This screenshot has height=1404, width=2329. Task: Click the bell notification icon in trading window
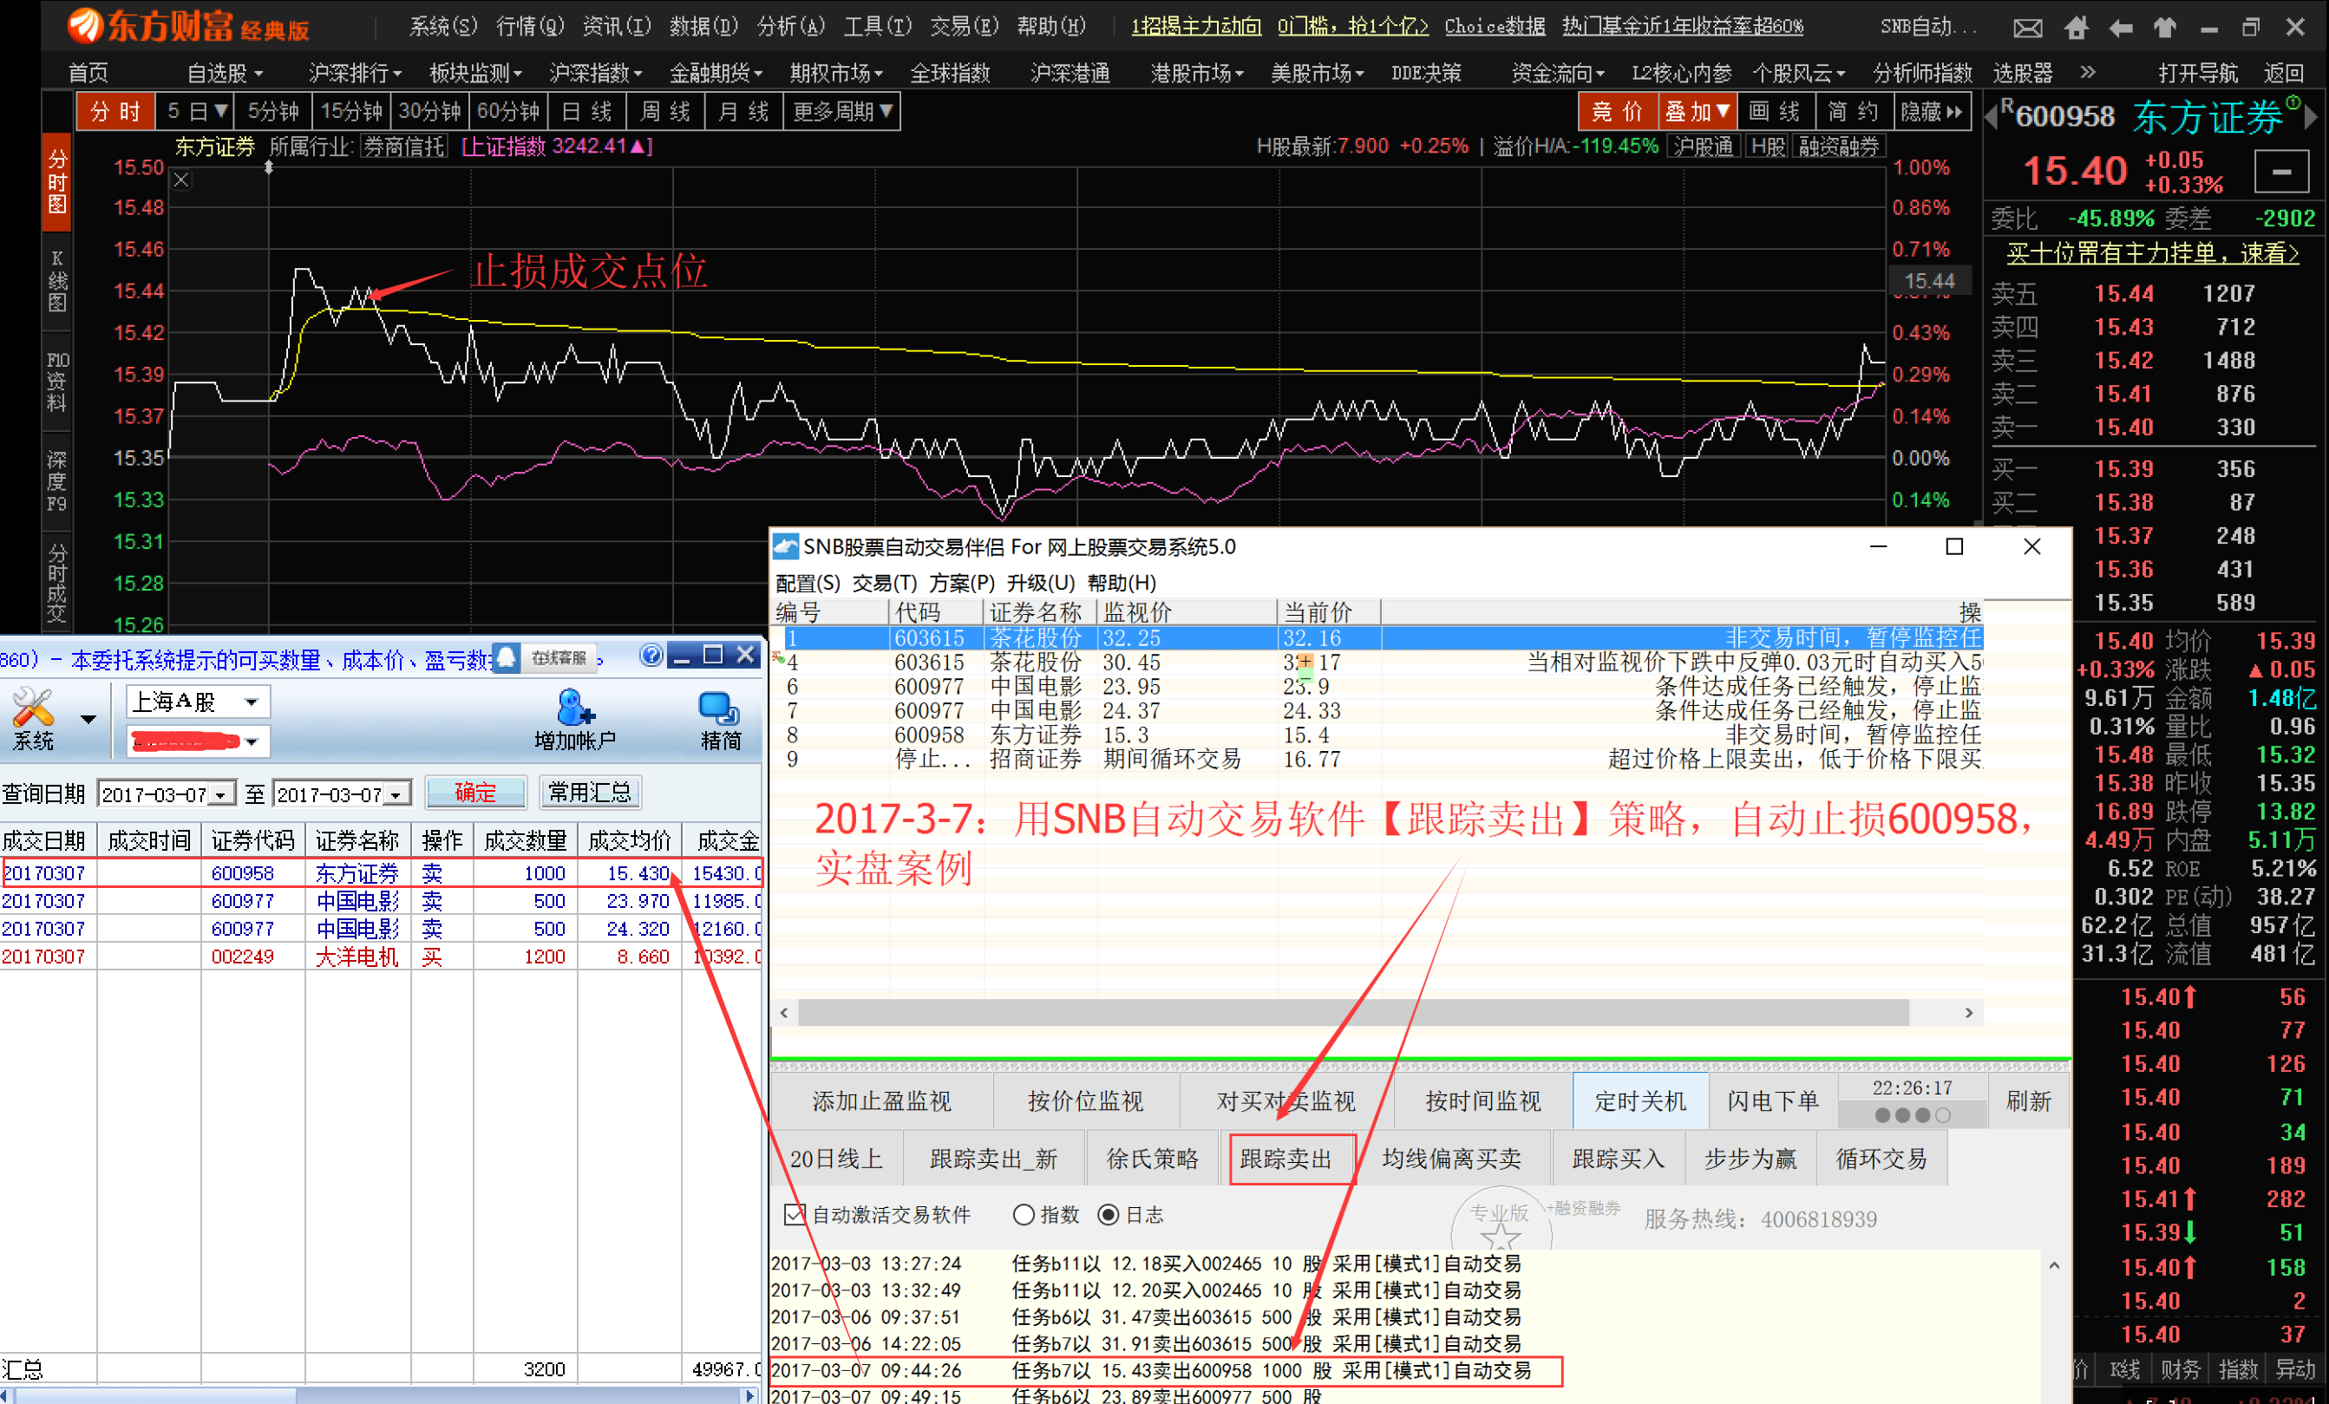507,657
